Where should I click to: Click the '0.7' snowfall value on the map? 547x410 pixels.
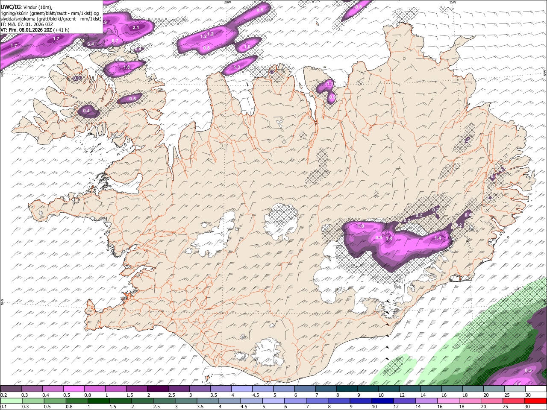click(x=115, y=41)
